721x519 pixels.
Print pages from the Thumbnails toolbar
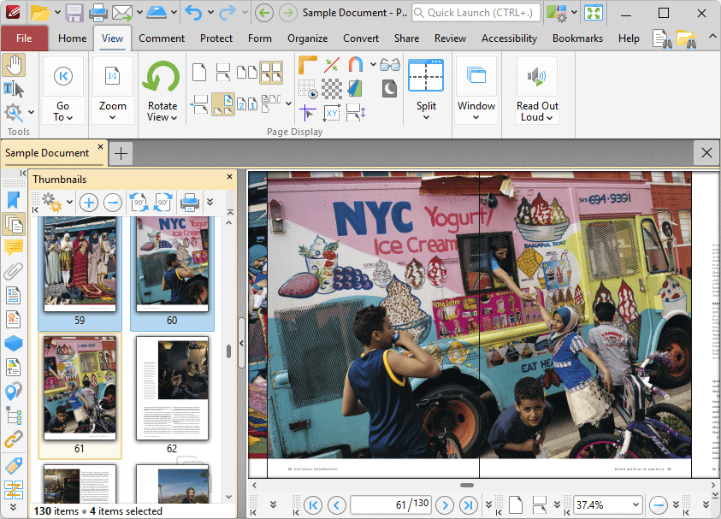(190, 203)
